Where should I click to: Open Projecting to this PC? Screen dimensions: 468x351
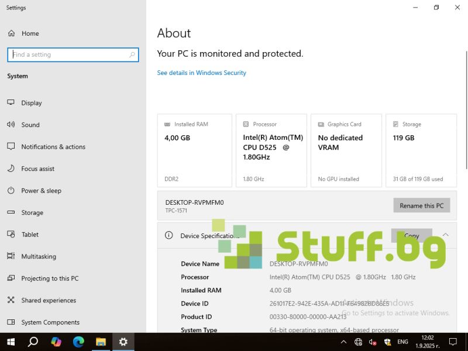(50, 278)
